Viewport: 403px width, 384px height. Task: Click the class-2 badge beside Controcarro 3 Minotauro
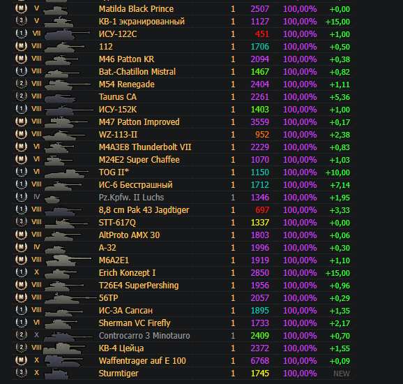(x=22, y=335)
